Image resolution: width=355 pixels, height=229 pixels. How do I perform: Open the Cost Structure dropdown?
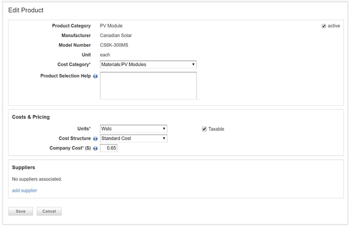(133, 139)
